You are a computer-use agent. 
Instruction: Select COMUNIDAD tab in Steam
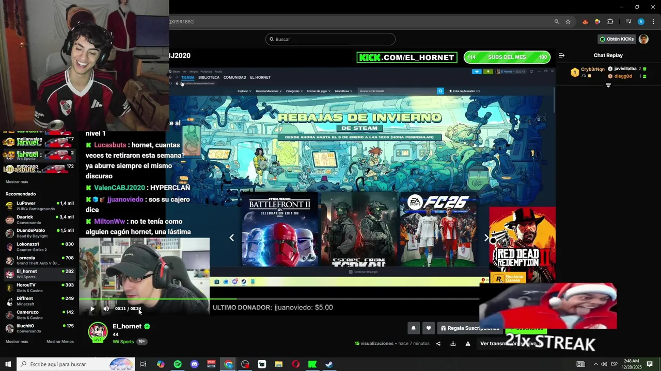point(234,77)
